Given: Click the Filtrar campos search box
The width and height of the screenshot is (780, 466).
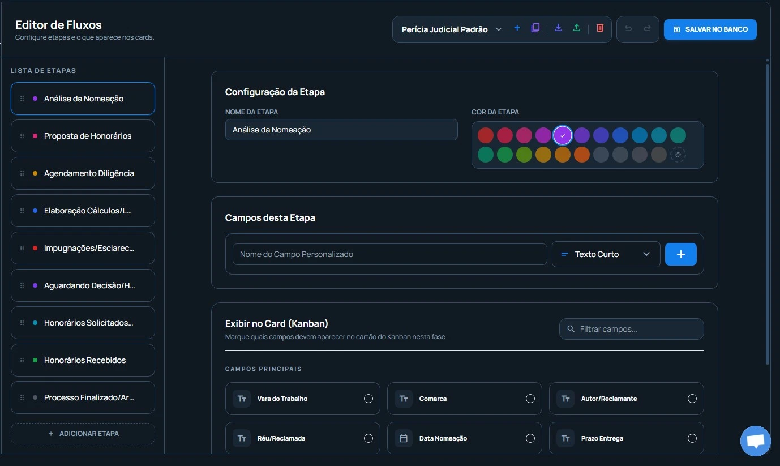Looking at the screenshot, I should 632,329.
